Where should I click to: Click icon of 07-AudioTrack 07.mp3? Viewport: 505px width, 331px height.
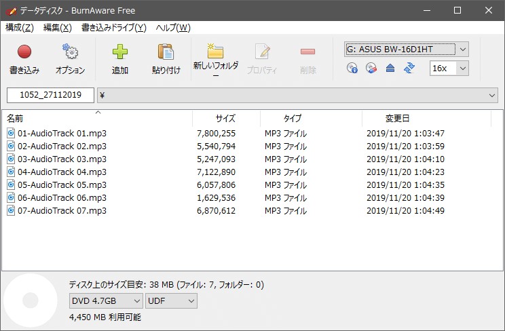11,210
